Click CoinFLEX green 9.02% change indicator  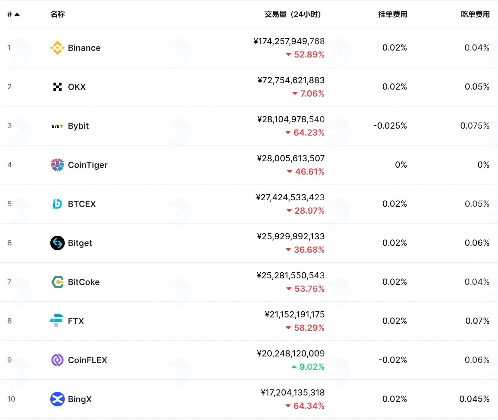(x=308, y=367)
